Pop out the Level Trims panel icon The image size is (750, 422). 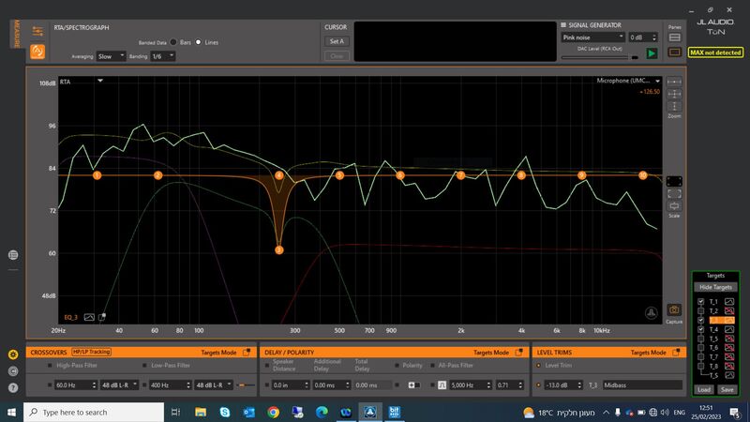tap(676, 353)
